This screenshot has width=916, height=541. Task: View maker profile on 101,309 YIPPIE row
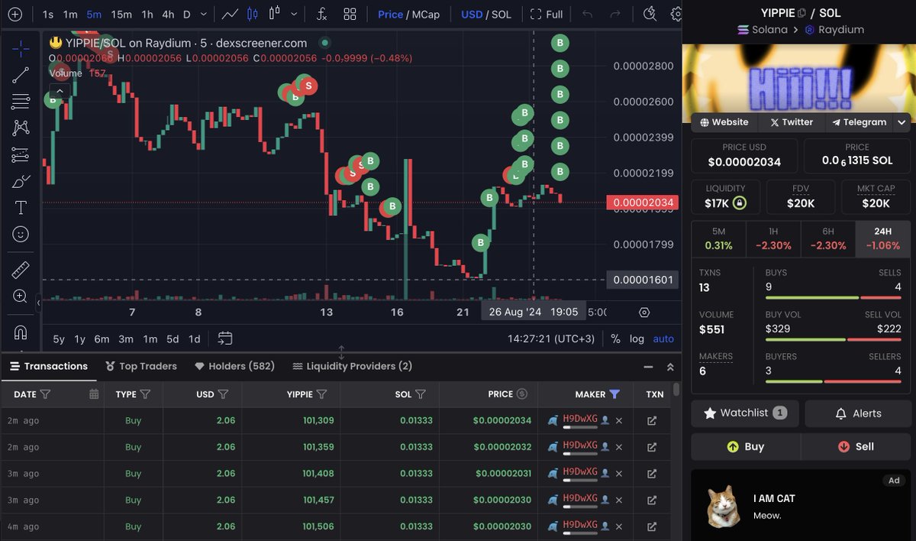605,420
